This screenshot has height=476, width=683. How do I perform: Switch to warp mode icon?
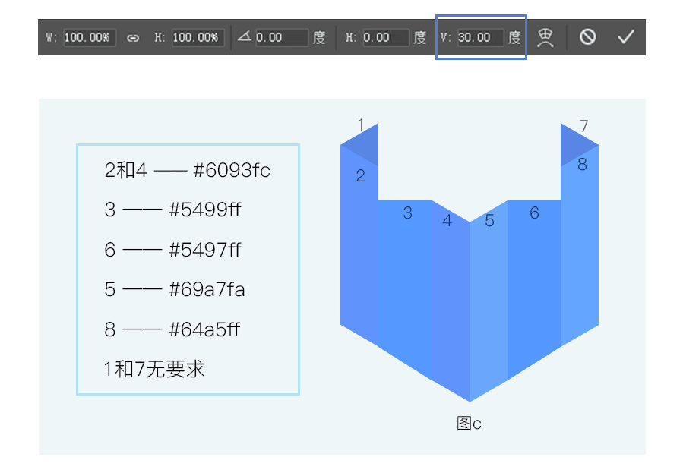pyautogui.click(x=545, y=37)
